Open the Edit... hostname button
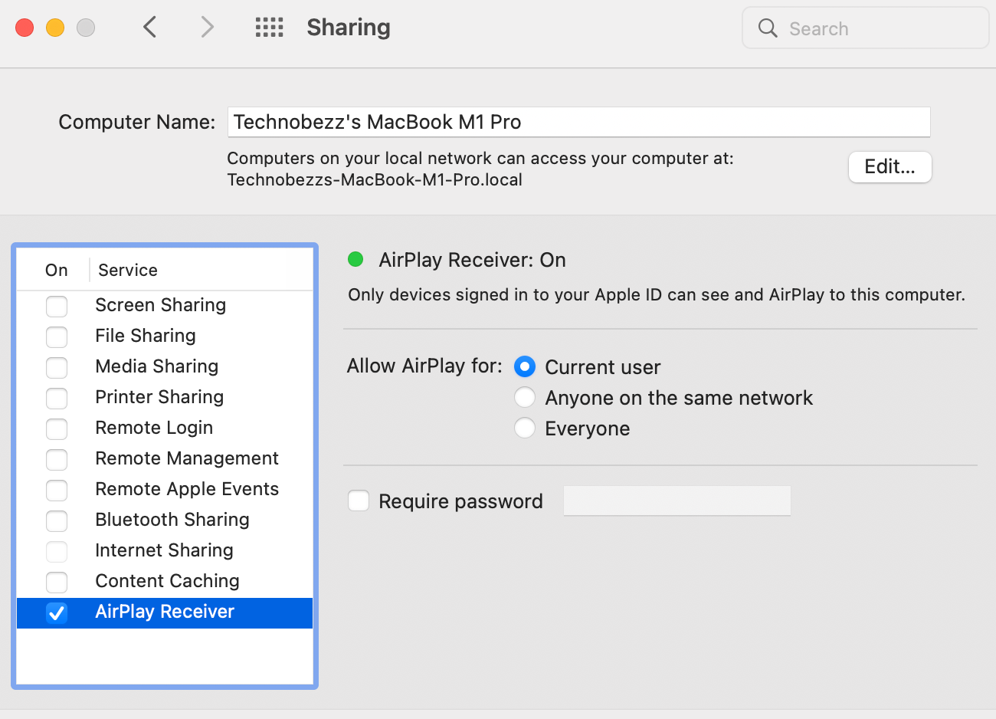Image resolution: width=996 pixels, height=719 pixels. click(x=890, y=167)
